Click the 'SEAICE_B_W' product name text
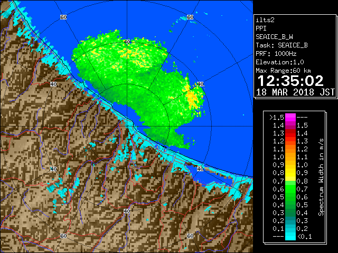Image resolution: width=338 pixels, height=253 pixels. pyautogui.click(x=274, y=37)
